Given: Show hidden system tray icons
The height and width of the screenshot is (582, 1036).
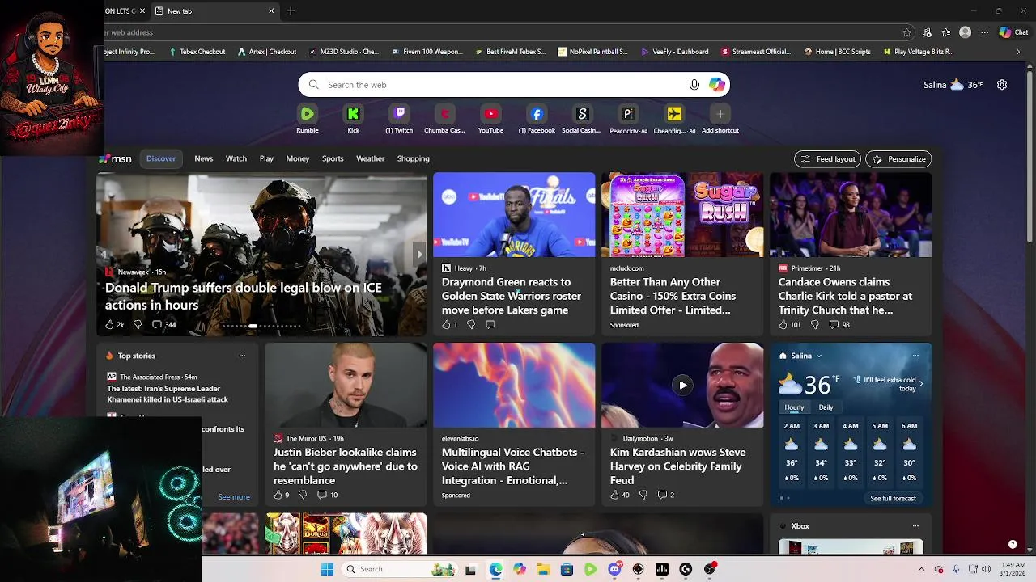Looking at the screenshot, I should [x=921, y=569].
